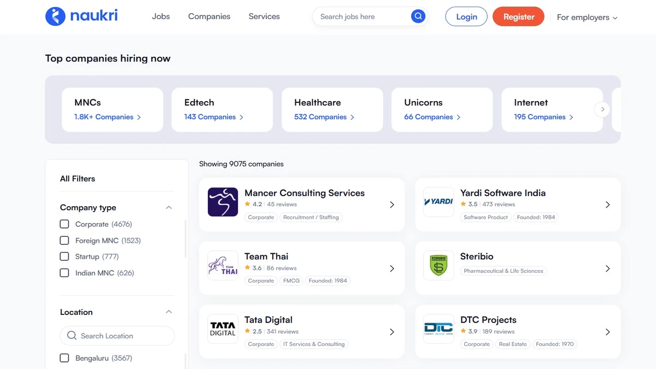
Task: Click the naukri logo
Action: [81, 16]
